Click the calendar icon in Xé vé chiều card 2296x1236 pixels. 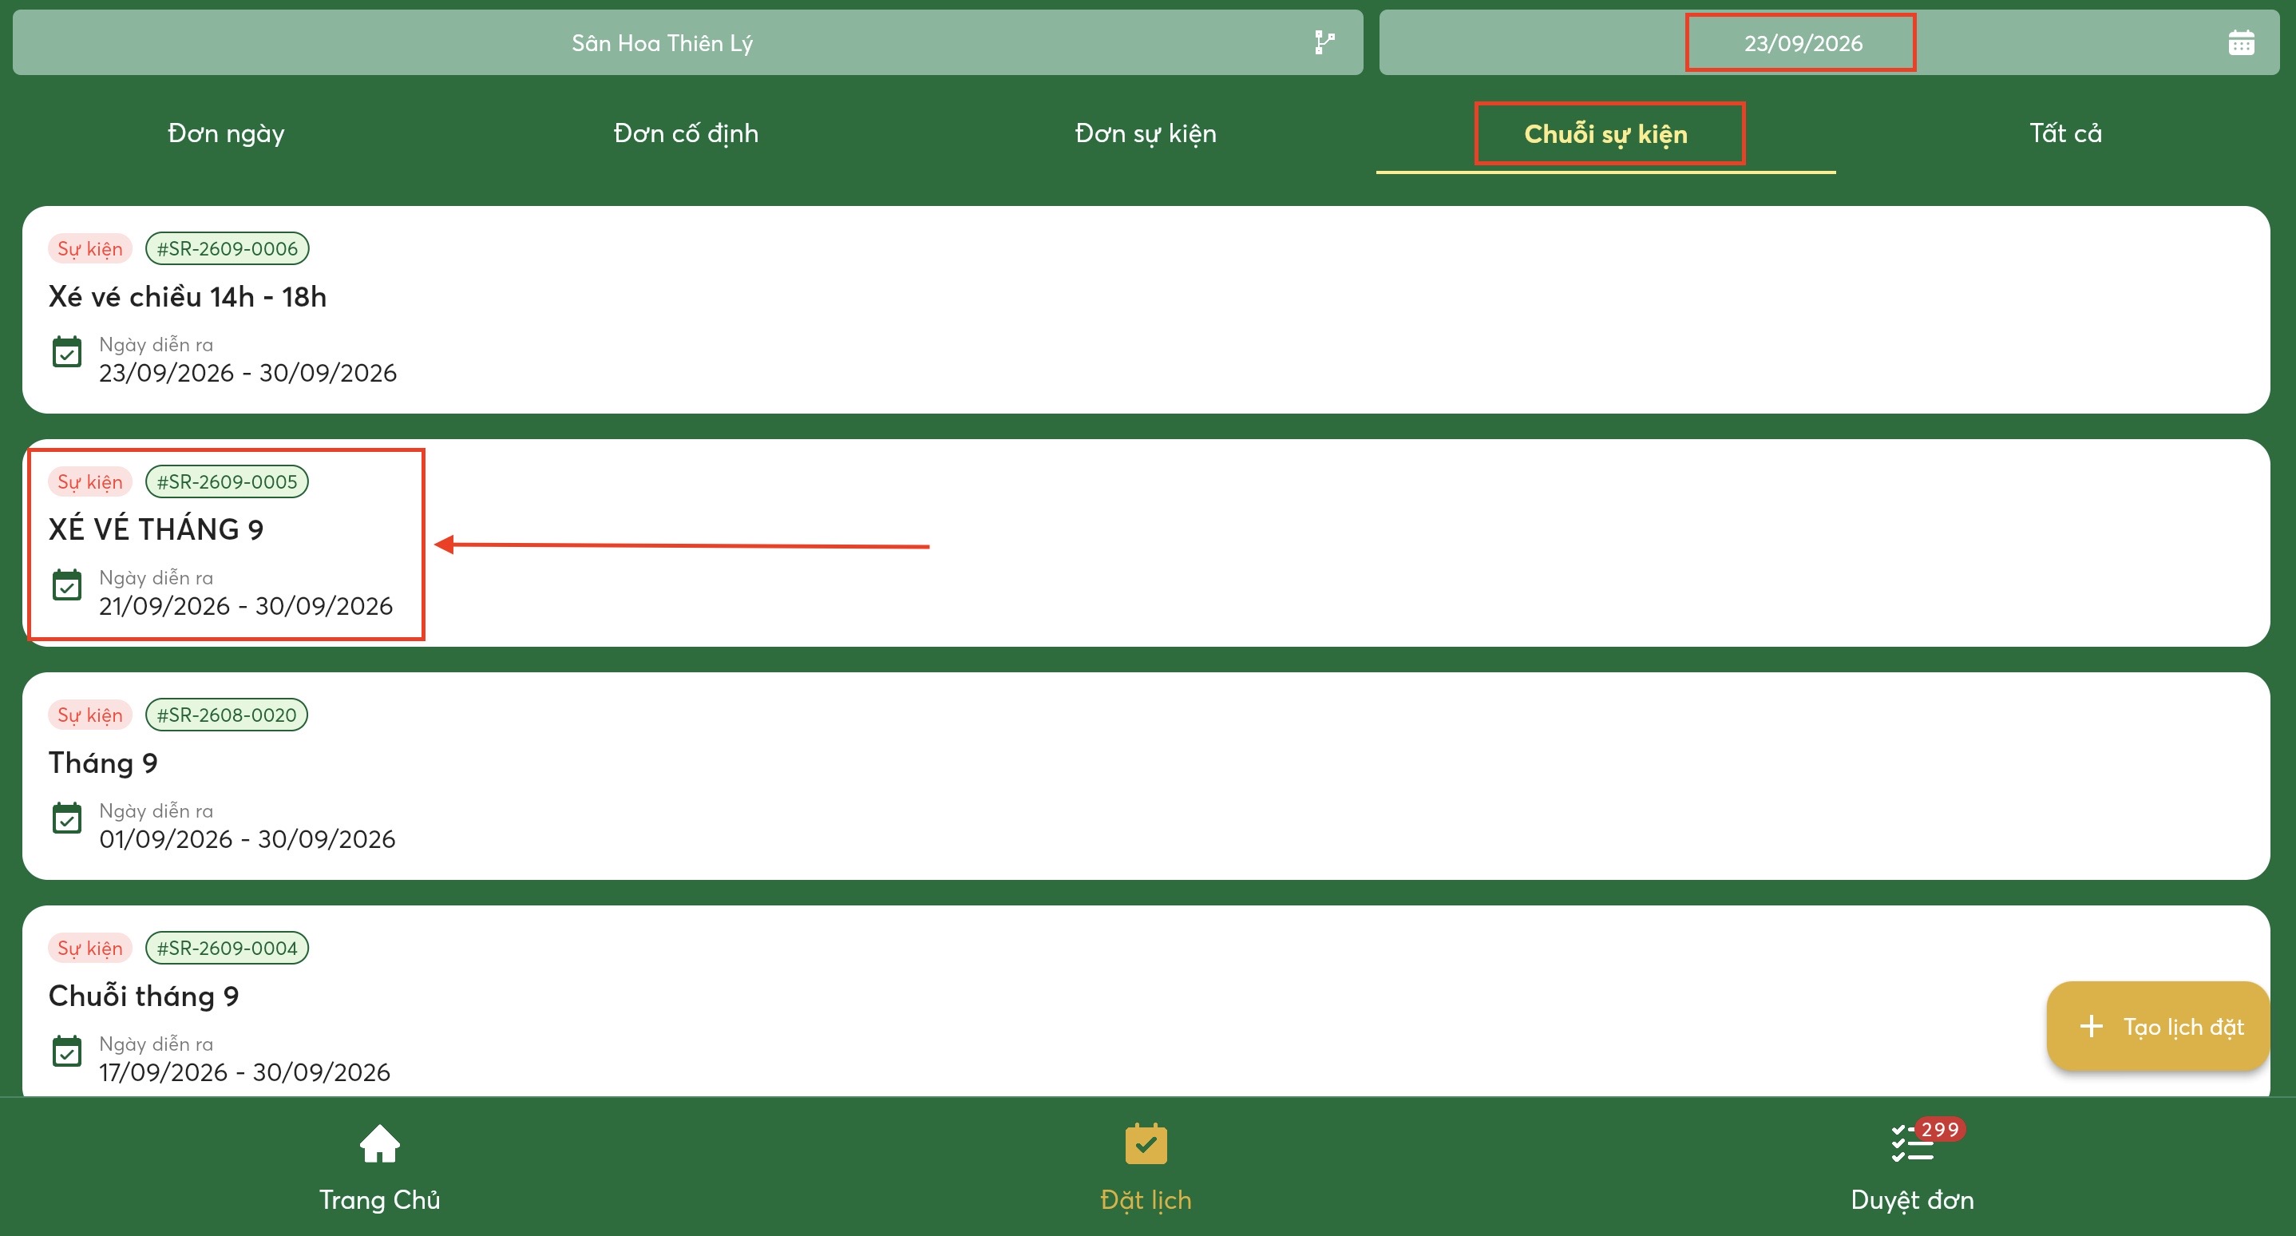click(67, 352)
